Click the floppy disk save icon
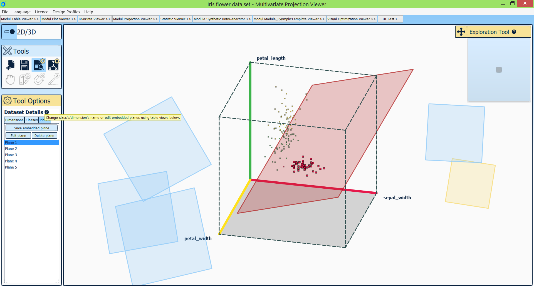Image resolution: width=534 pixels, height=286 pixels. [x=24, y=65]
